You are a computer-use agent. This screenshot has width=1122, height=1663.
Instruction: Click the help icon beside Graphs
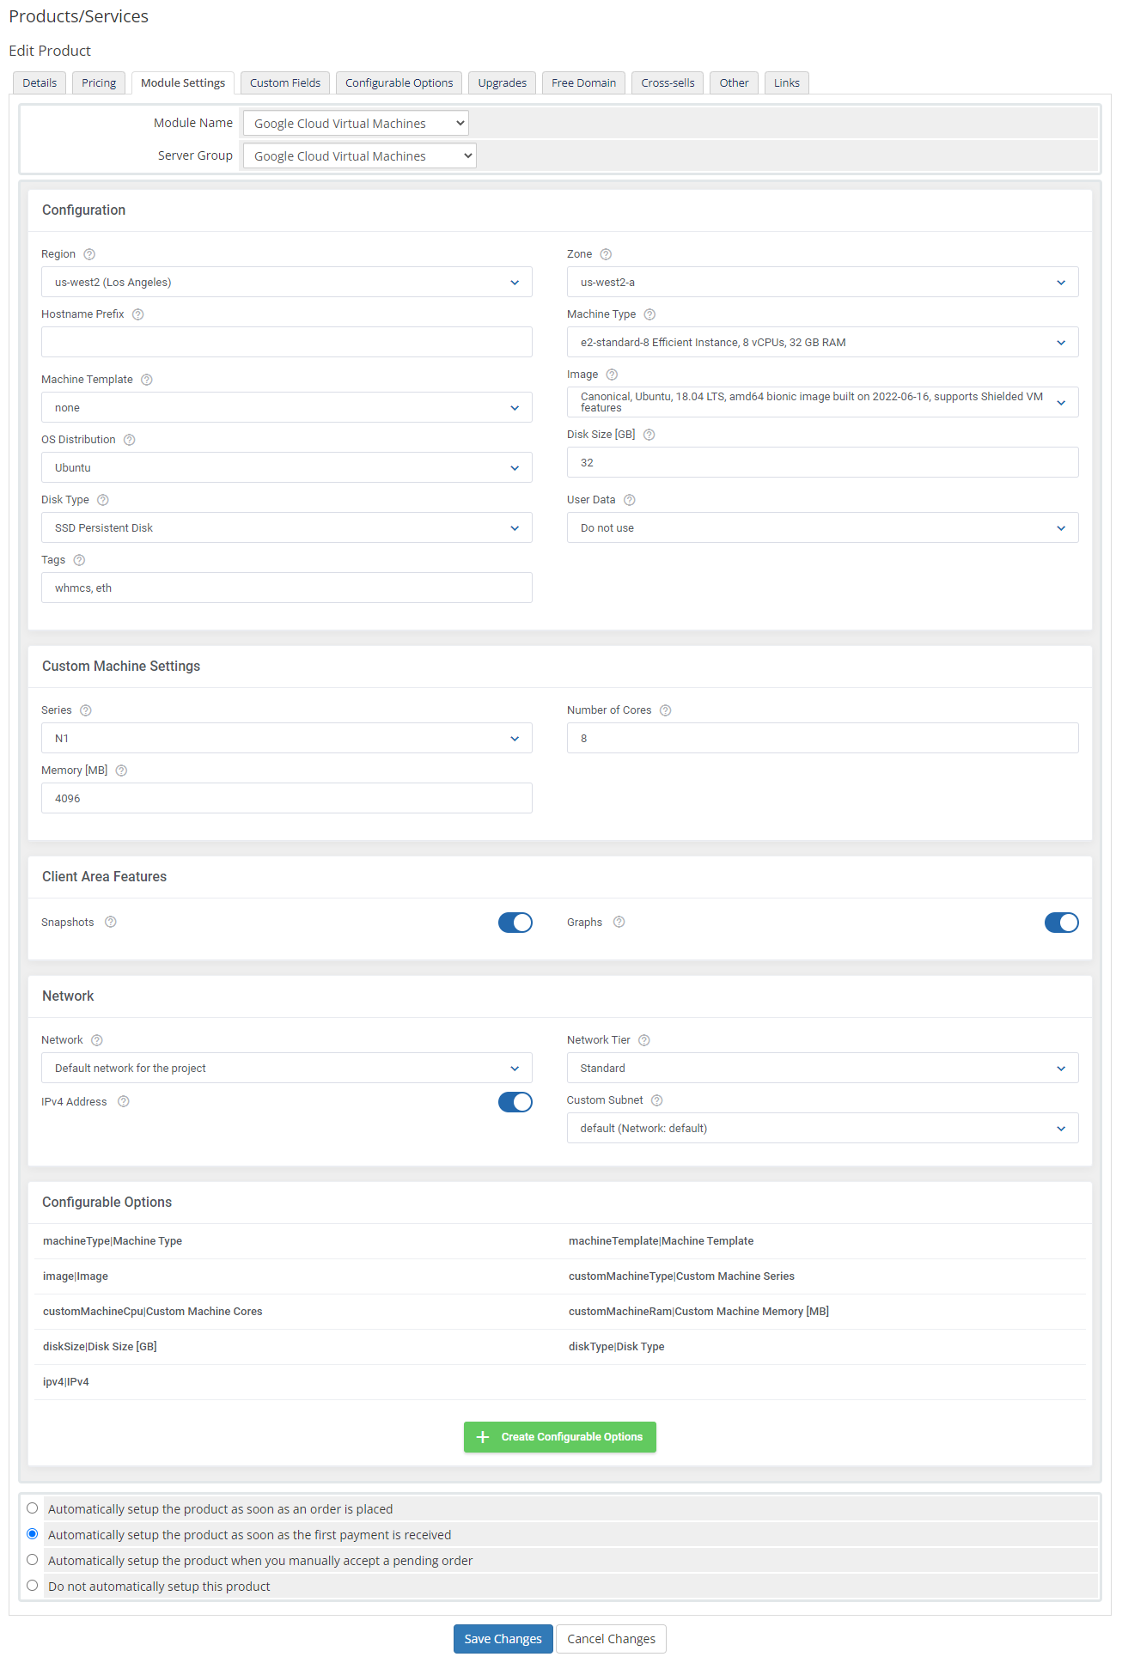point(619,922)
